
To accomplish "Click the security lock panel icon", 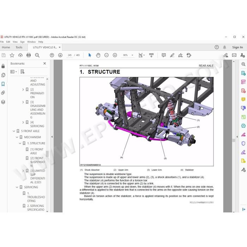I will point(3,66).
